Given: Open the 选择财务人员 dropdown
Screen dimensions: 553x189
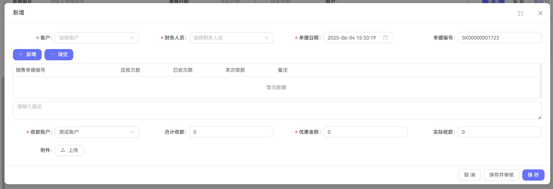Looking at the screenshot, I should (231, 38).
